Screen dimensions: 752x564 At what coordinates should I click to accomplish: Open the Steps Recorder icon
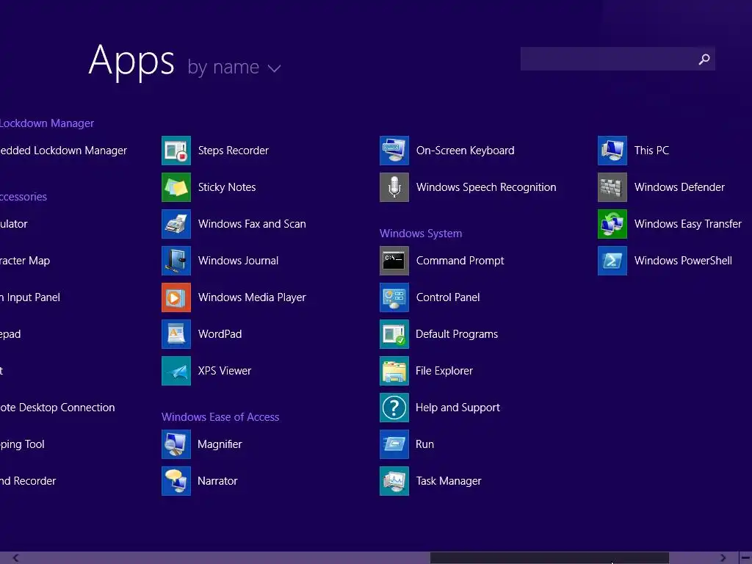pos(176,151)
